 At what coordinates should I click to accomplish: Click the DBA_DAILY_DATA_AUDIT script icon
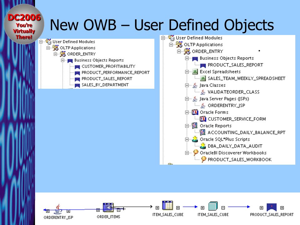[x=203, y=146]
